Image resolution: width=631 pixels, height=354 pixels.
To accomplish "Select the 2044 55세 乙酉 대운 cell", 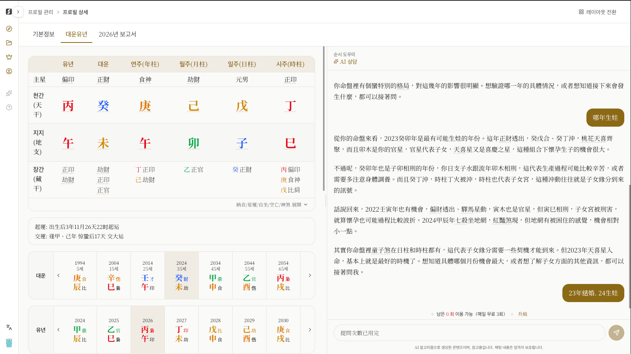I will pyautogui.click(x=250, y=275).
